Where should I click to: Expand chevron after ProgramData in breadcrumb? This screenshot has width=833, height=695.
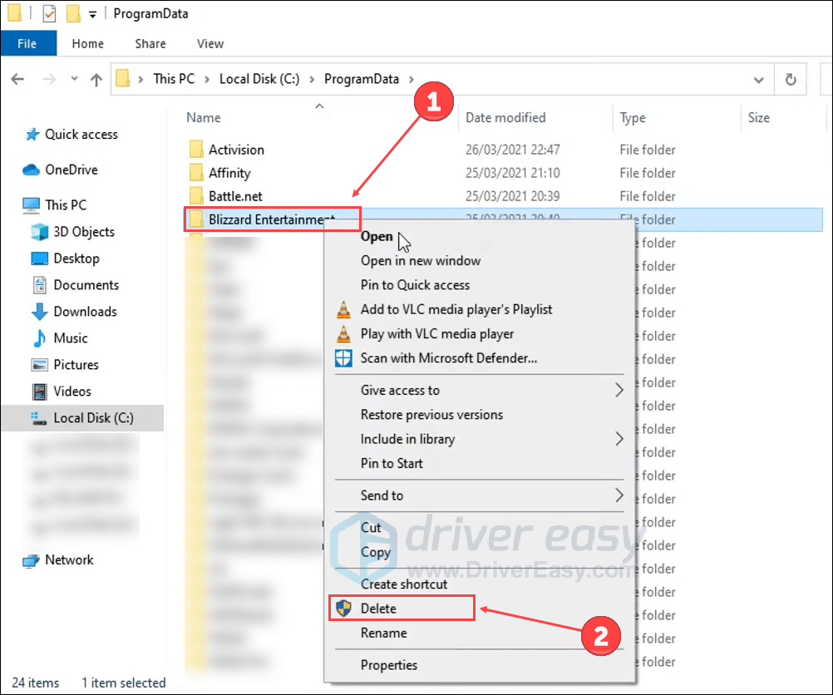click(412, 79)
